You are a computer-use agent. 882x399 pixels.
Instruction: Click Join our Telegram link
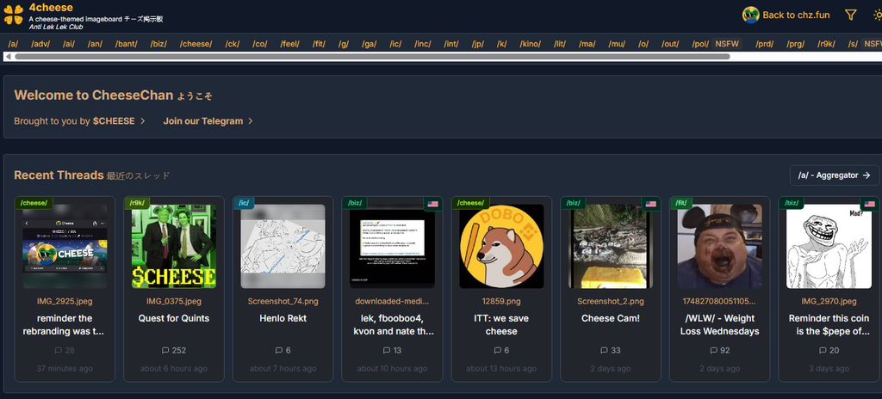pos(208,121)
